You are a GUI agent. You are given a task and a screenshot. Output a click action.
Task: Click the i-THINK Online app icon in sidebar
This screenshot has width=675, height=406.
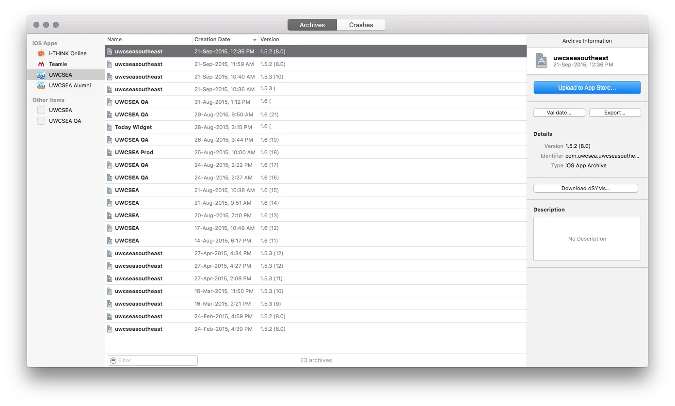point(41,53)
